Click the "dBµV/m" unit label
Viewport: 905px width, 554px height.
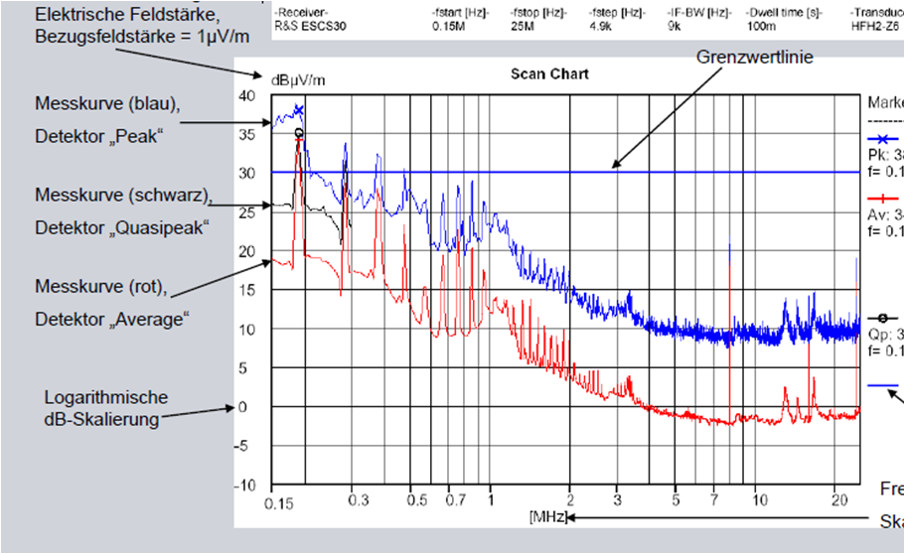pos(298,80)
